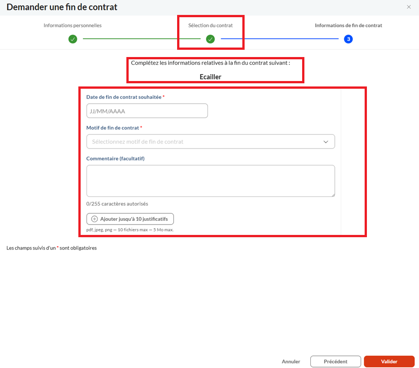Click the Ecailler contract name
The image size is (419, 368).
coord(210,77)
